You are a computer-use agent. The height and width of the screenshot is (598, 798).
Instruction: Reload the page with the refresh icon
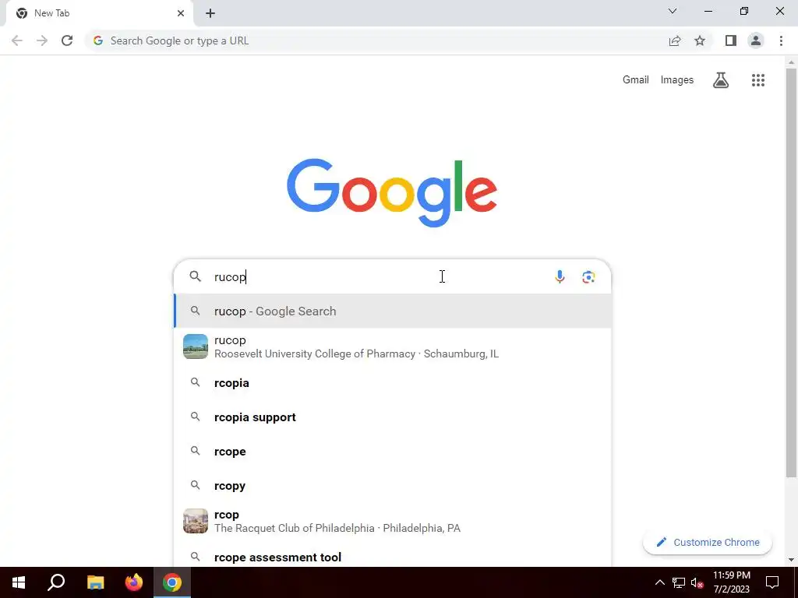pos(67,40)
